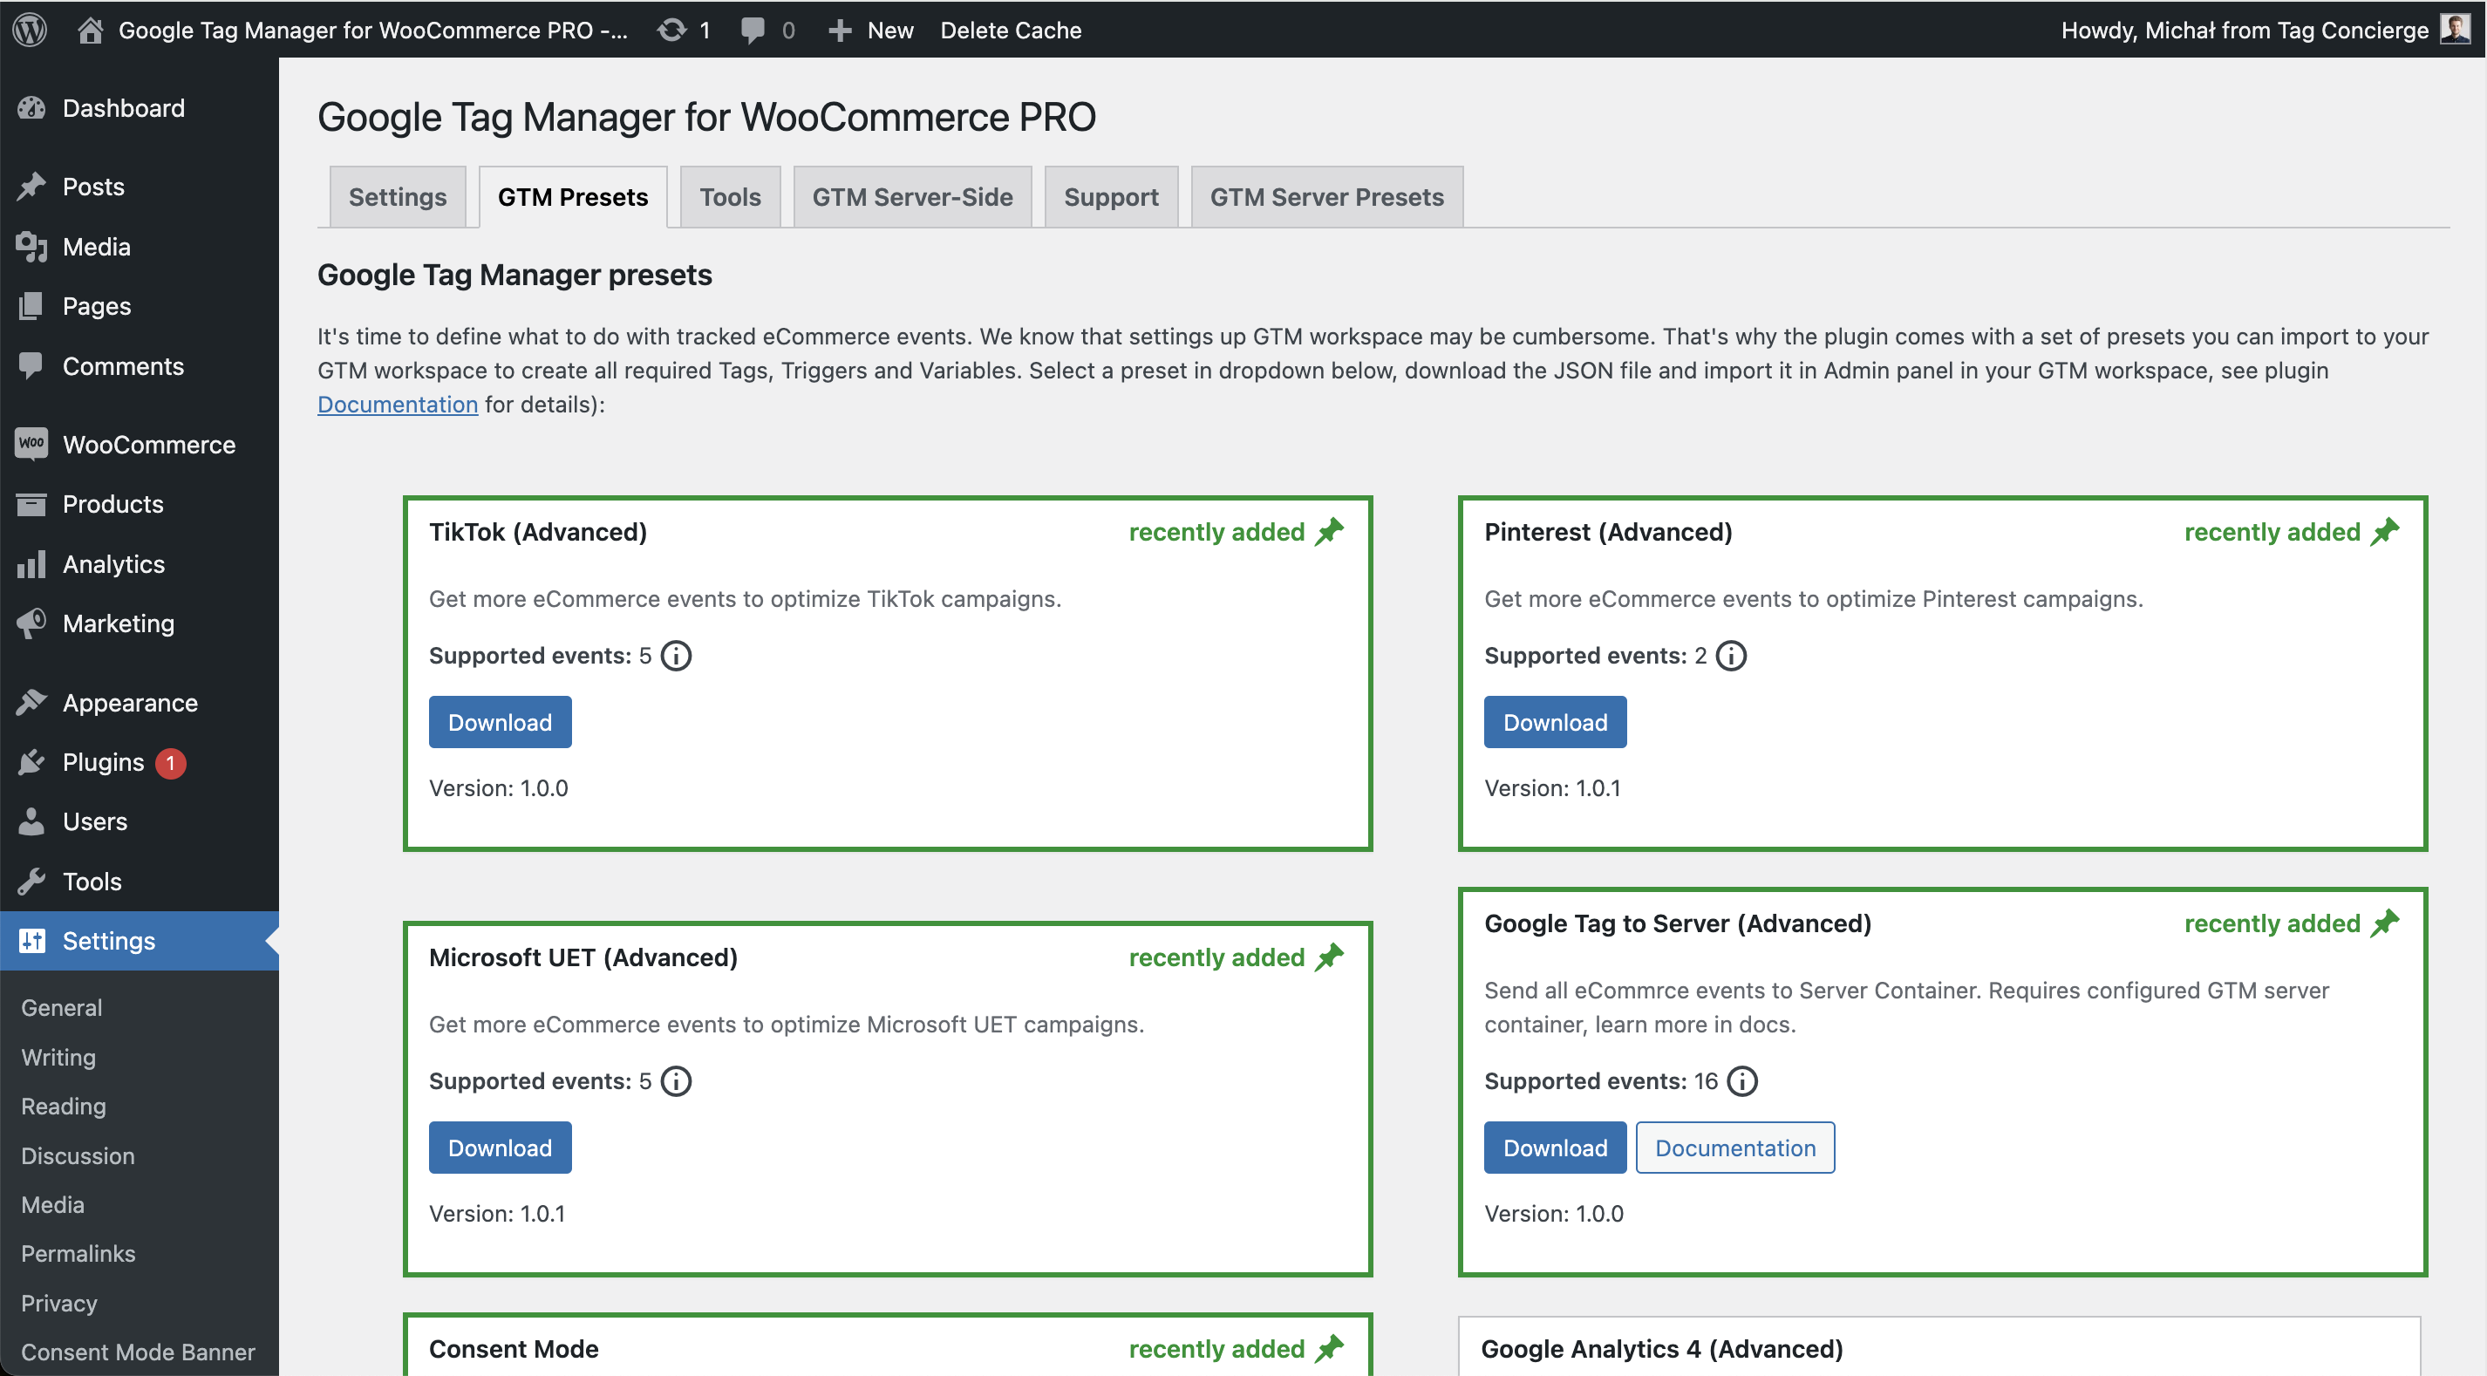Click the home site icon in admin bar
Screen dimensions: 2487x1376
(90, 30)
